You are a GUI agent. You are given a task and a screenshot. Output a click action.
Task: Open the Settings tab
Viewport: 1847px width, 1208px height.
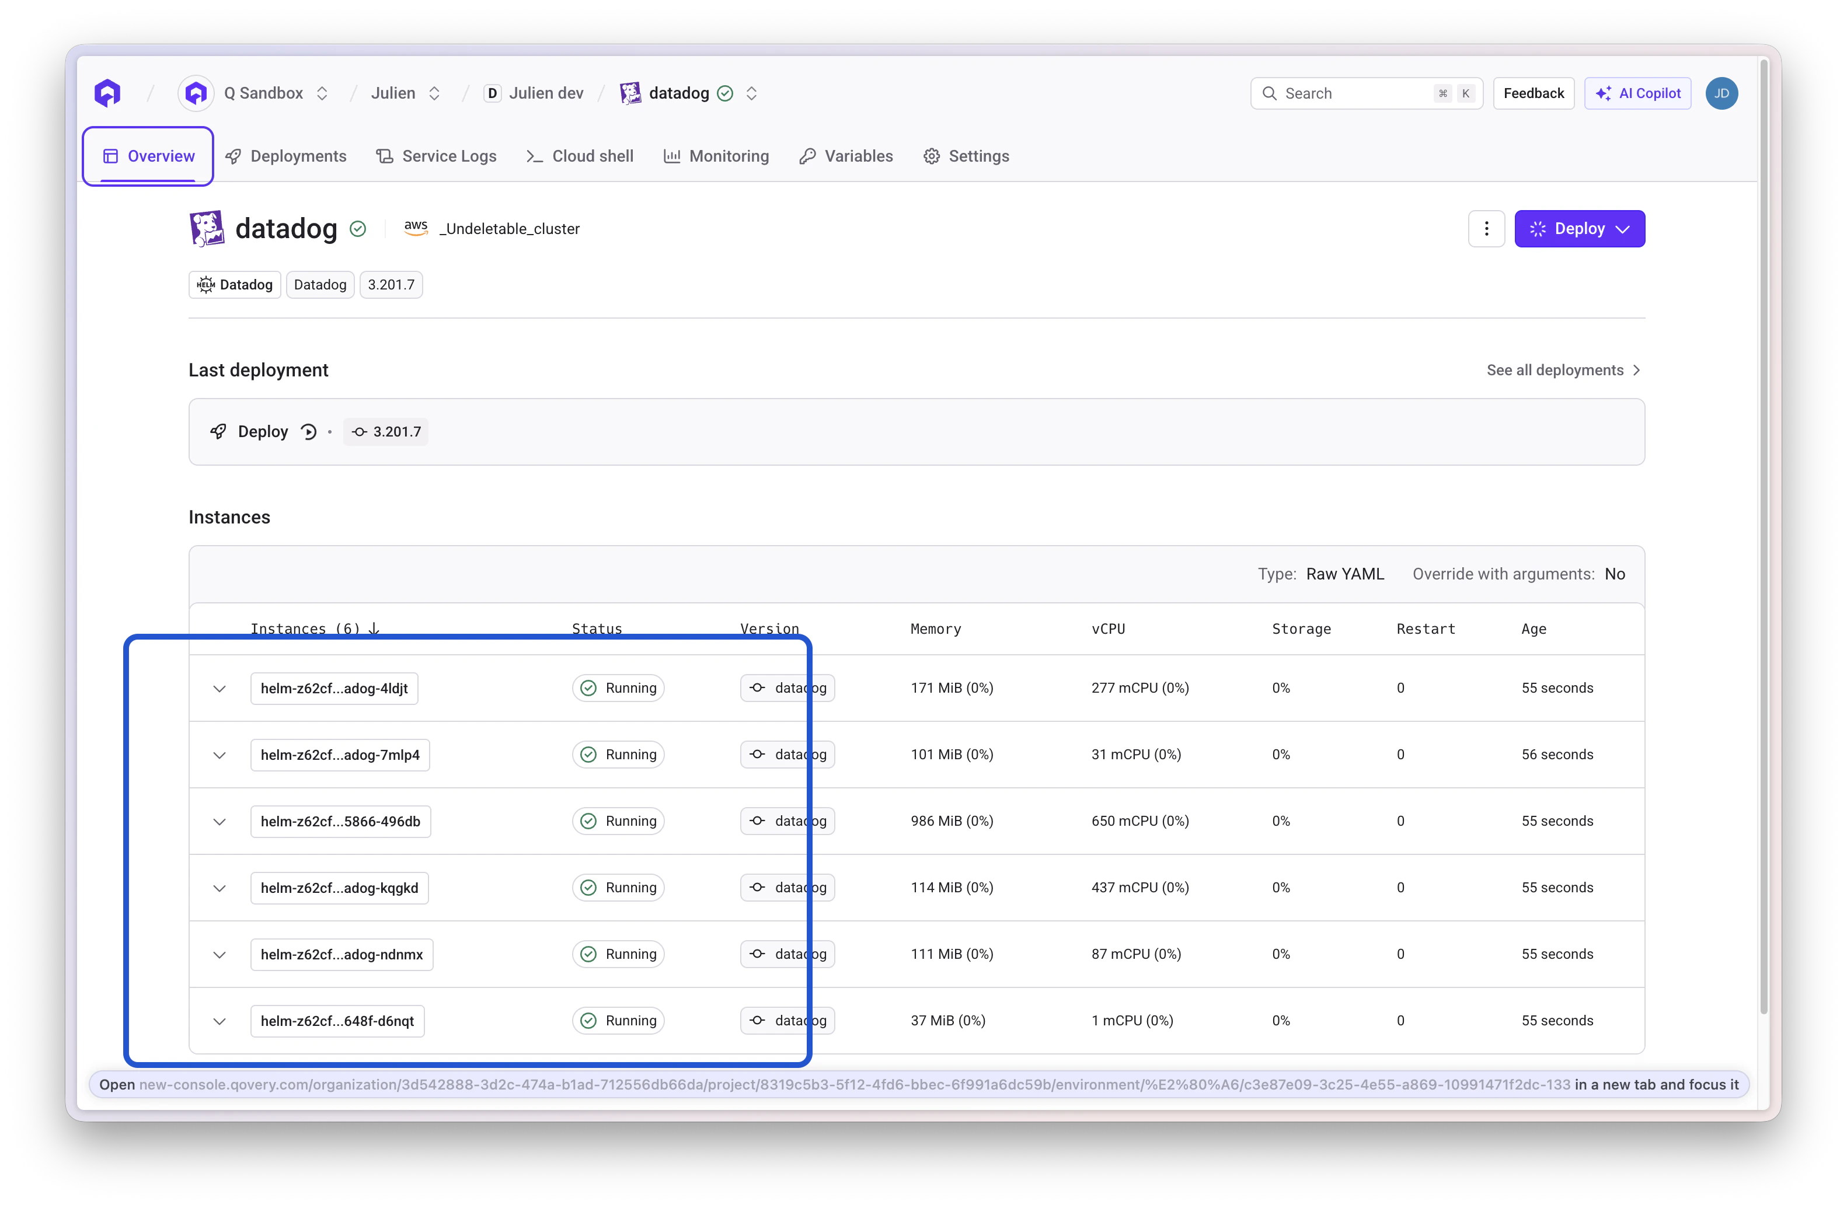pyautogui.click(x=966, y=156)
